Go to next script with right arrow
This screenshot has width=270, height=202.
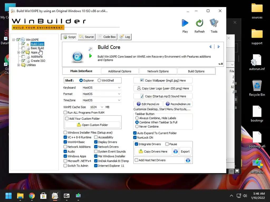pyautogui.click(x=219, y=47)
